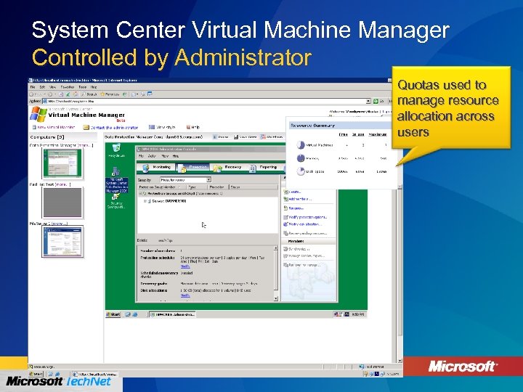Click the more link beside Data Protection Manager
Image resolution: width=523 pixels, height=392 pixels.
pyautogui.click(x=84, y=145)
